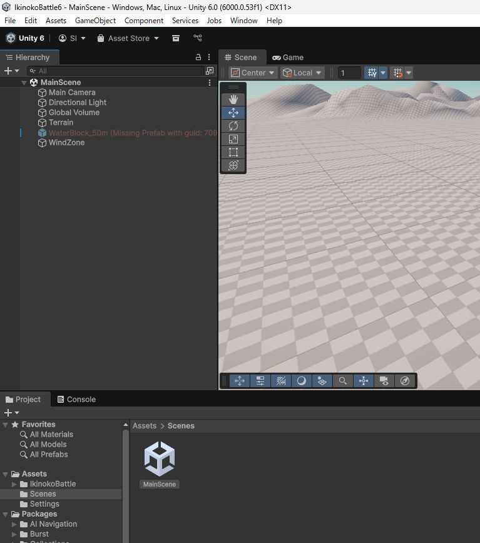Image resolution: width=480 pixels, height=543 pixels.
Task: Open the Asset Store dropdown
Action: point(128,38)
